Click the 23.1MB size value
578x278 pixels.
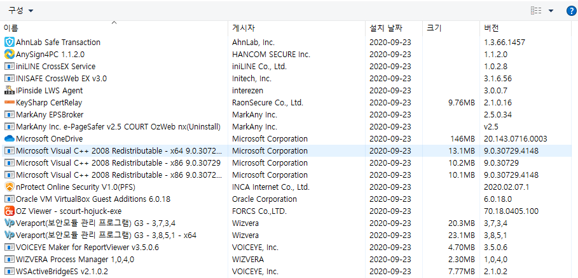[462, 235]
